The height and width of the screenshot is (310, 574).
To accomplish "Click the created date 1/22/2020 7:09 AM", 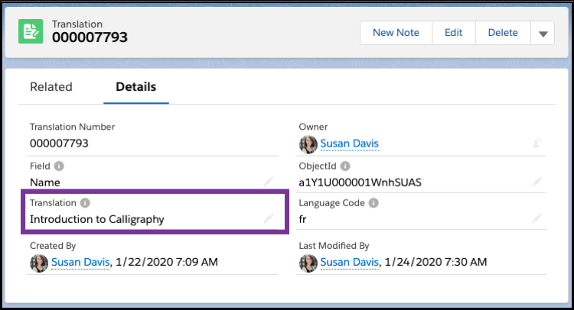I will (x=167, y=262).
